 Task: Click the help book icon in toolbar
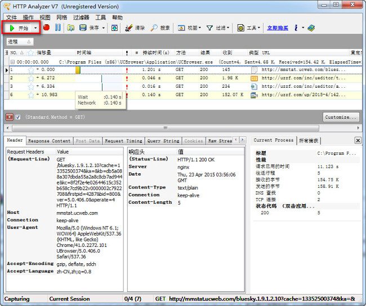click(x=311, y=28)
